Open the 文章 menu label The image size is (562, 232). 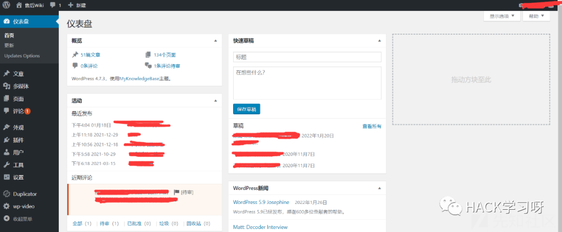(19, 74)
